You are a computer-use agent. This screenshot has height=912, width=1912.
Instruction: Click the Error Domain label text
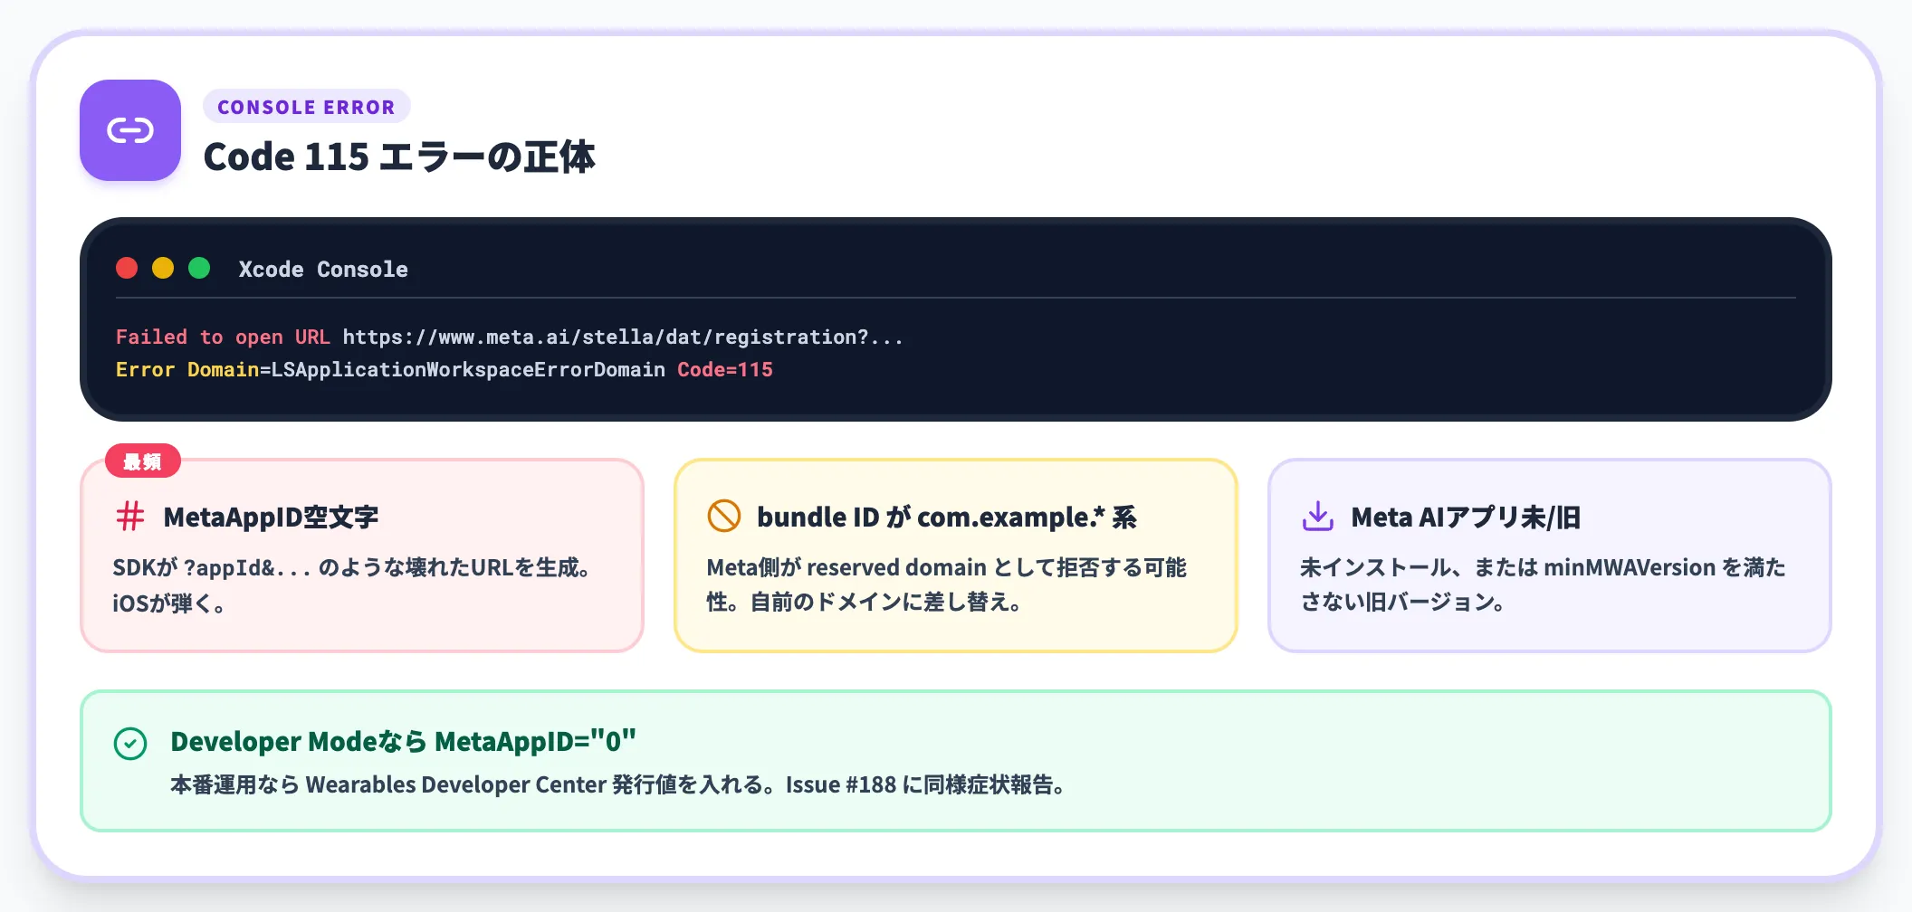[187, 369]
